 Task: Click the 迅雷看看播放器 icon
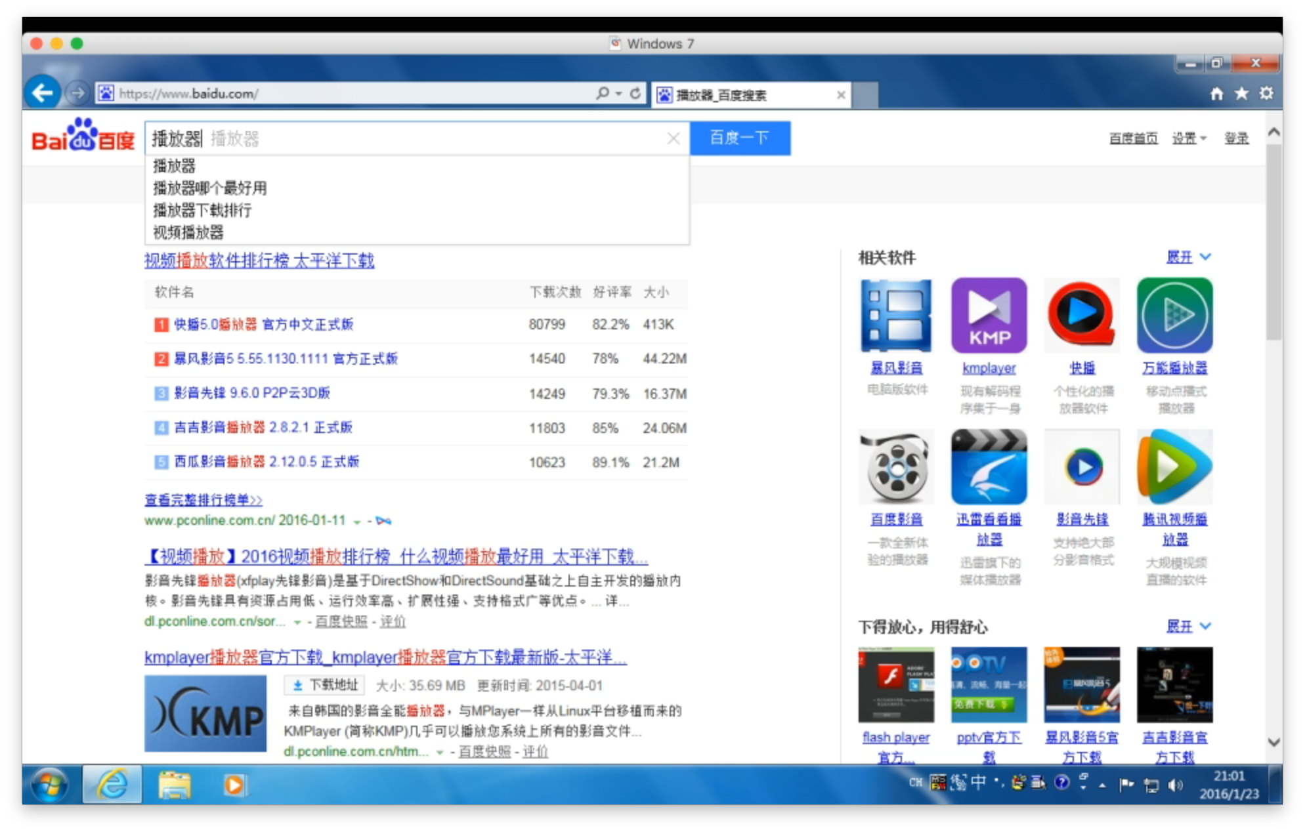click(x=989, y=467)
